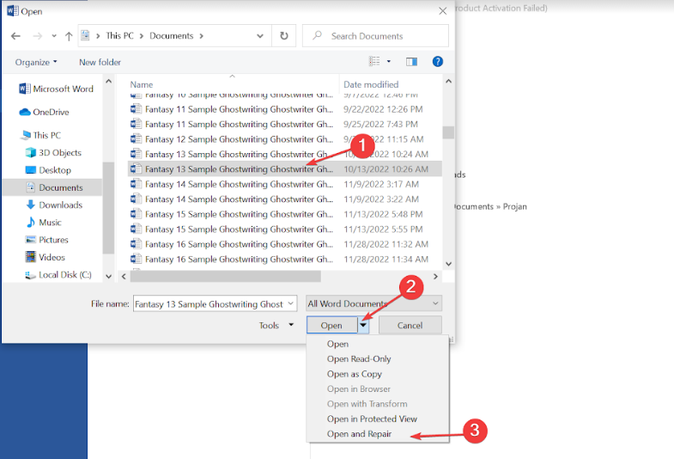Create a New folder
674x459 pixels.
coord(100,62)
